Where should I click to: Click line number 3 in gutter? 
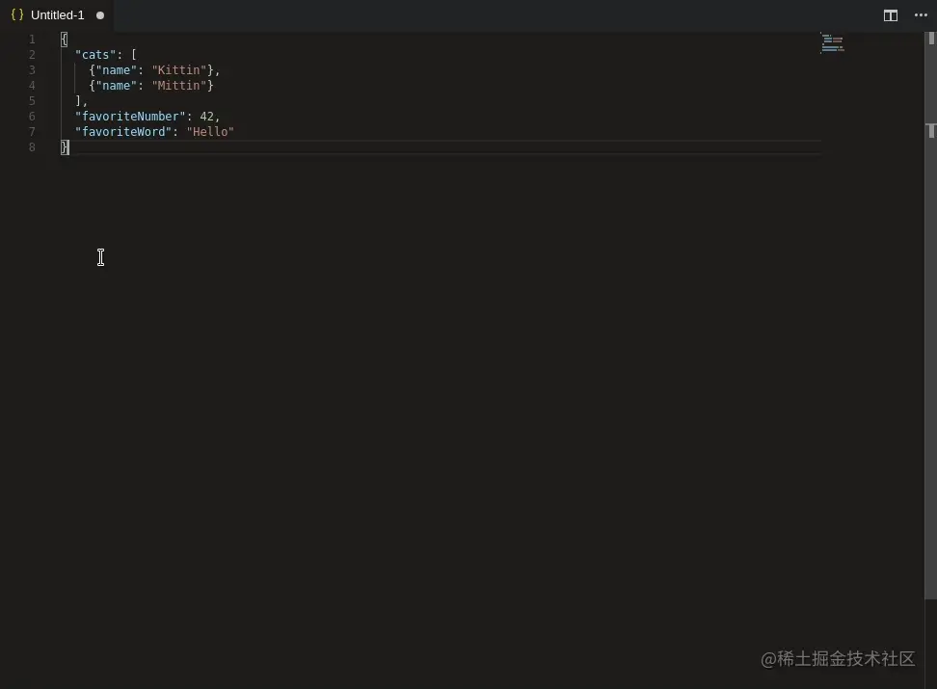click(x=32, y=70)
